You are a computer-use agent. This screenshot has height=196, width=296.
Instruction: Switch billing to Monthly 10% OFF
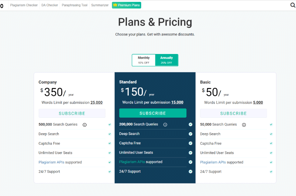(x=144, y=60)
